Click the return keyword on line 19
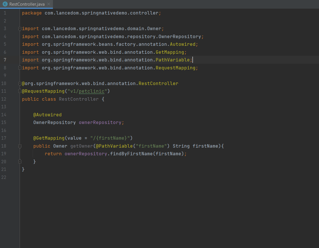The width and height of the screenshot is (319, 248). point(53,154)
